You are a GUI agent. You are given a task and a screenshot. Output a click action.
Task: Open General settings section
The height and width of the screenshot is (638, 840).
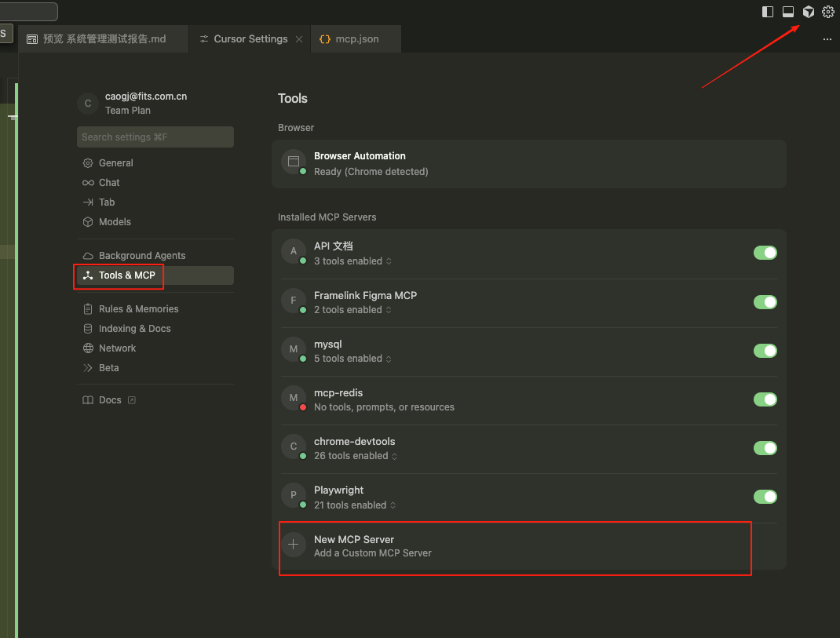(155, 163)
